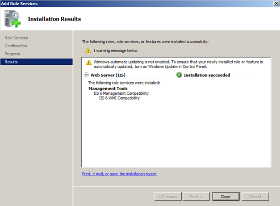Select the Confirmation step
The image size is (280, 206).
(x=16, y=46)
